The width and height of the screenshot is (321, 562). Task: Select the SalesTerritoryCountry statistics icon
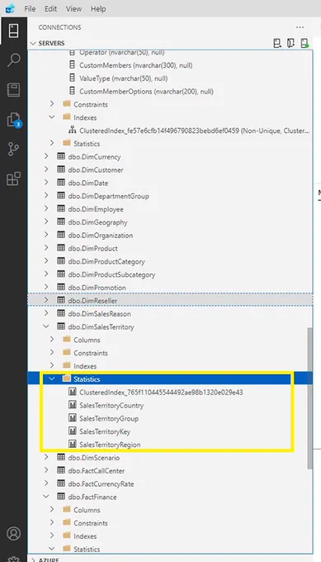click(x=73, y=405)
